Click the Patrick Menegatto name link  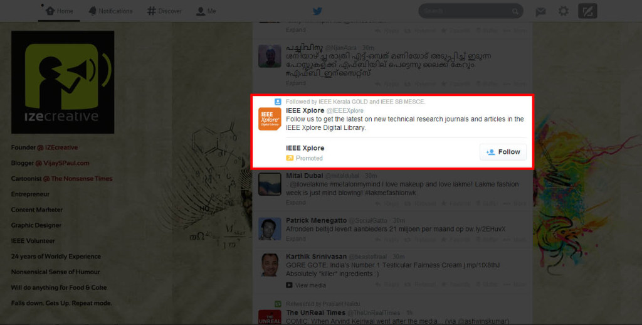[x=316, y=220]
